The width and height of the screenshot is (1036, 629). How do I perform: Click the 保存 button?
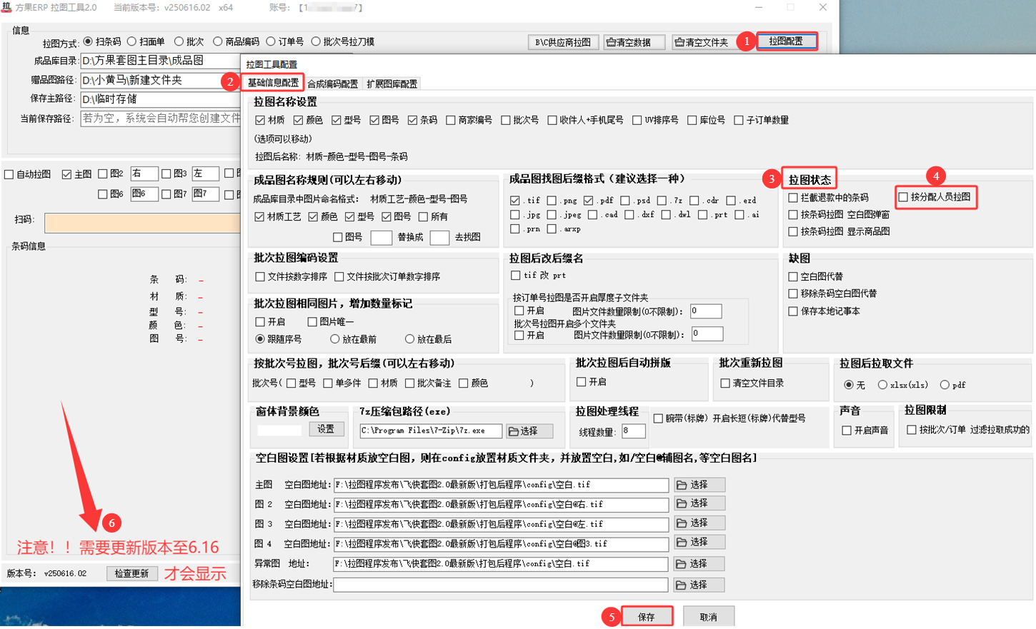(x=647, y=617)
